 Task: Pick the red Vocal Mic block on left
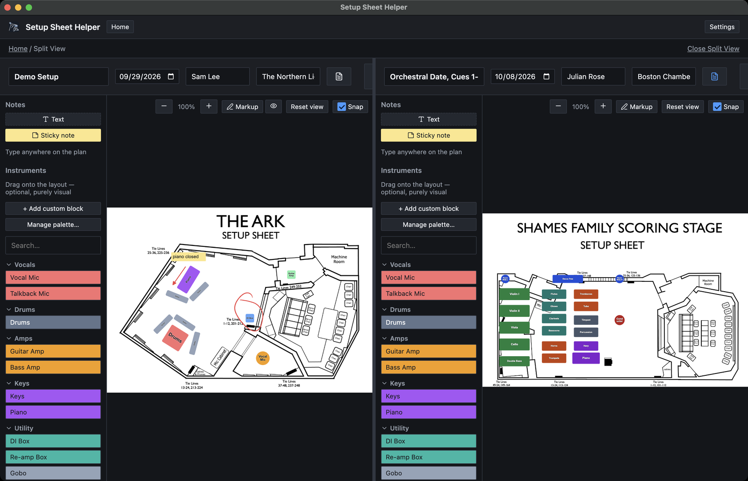53,278
